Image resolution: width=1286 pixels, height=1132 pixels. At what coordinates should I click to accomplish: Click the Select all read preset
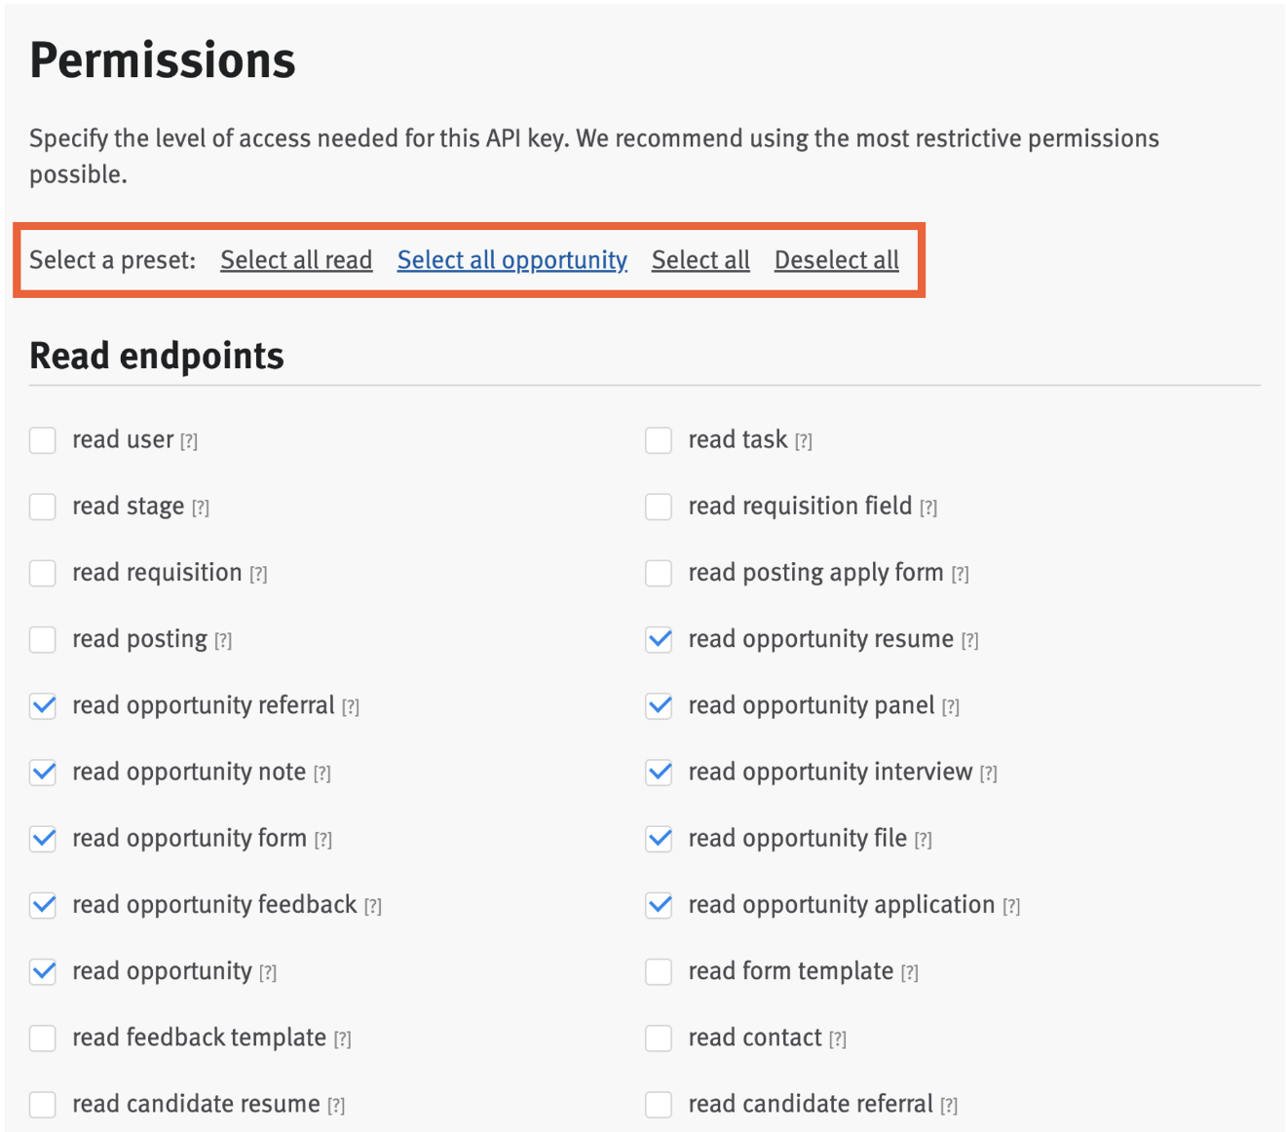(x=295, y=260)
